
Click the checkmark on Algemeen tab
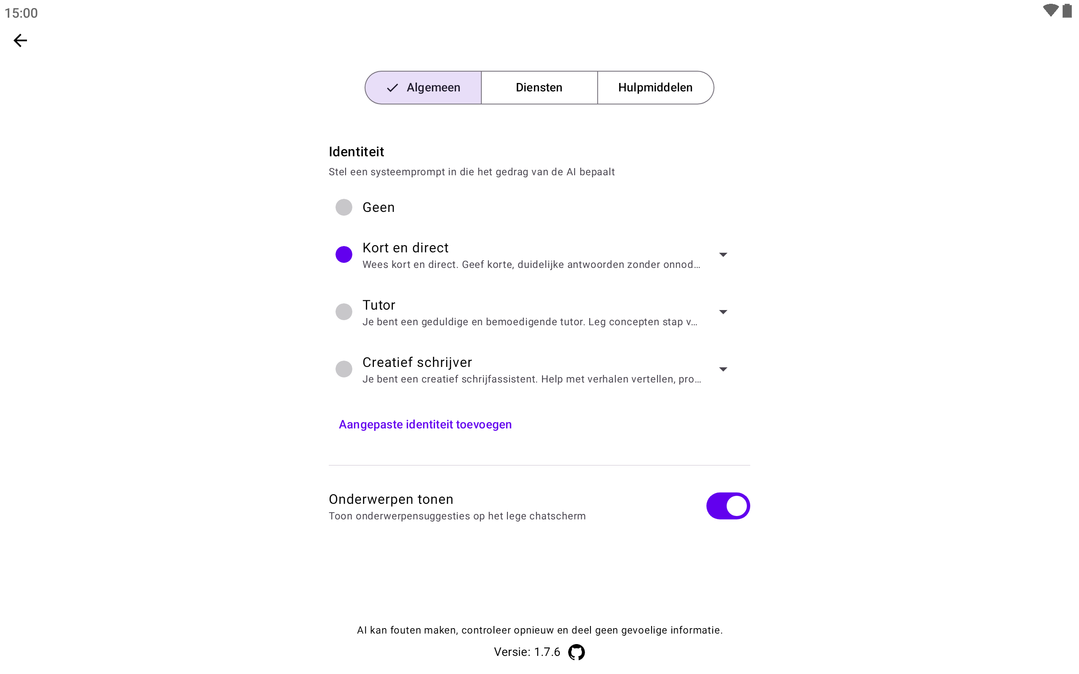(x=392, y=88)
